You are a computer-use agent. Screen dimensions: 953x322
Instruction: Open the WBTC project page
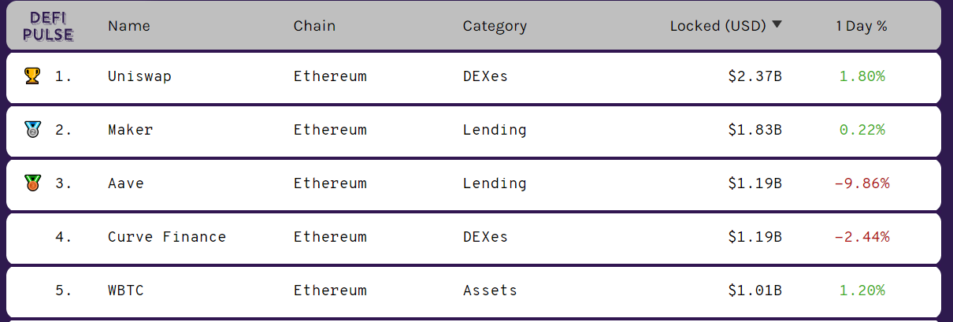point(126,291)
